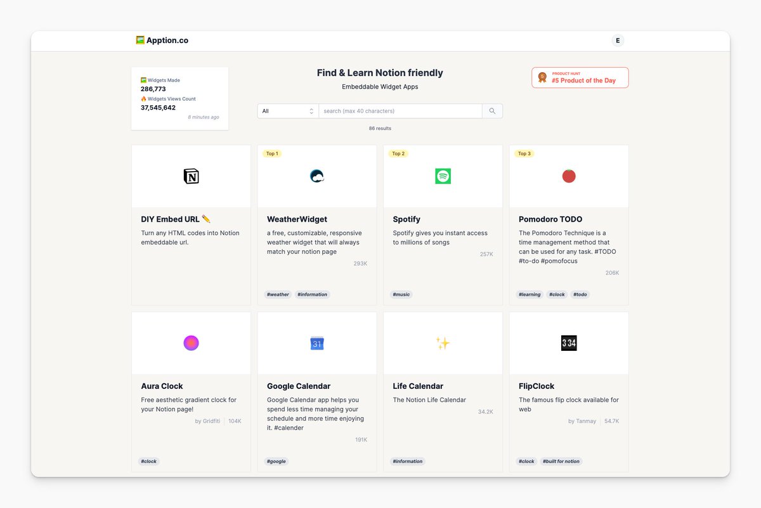Click the Life Calendar sparkles icon
This screenshot has height=508, width=761.
(443, 343)
